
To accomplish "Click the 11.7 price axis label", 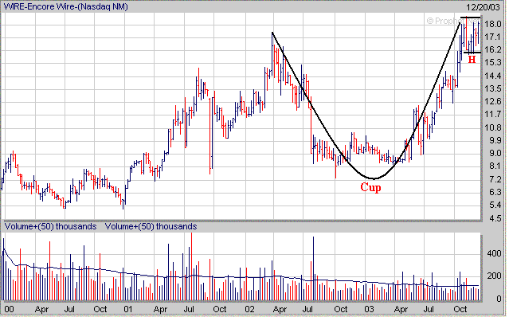I will click(492, 114).
